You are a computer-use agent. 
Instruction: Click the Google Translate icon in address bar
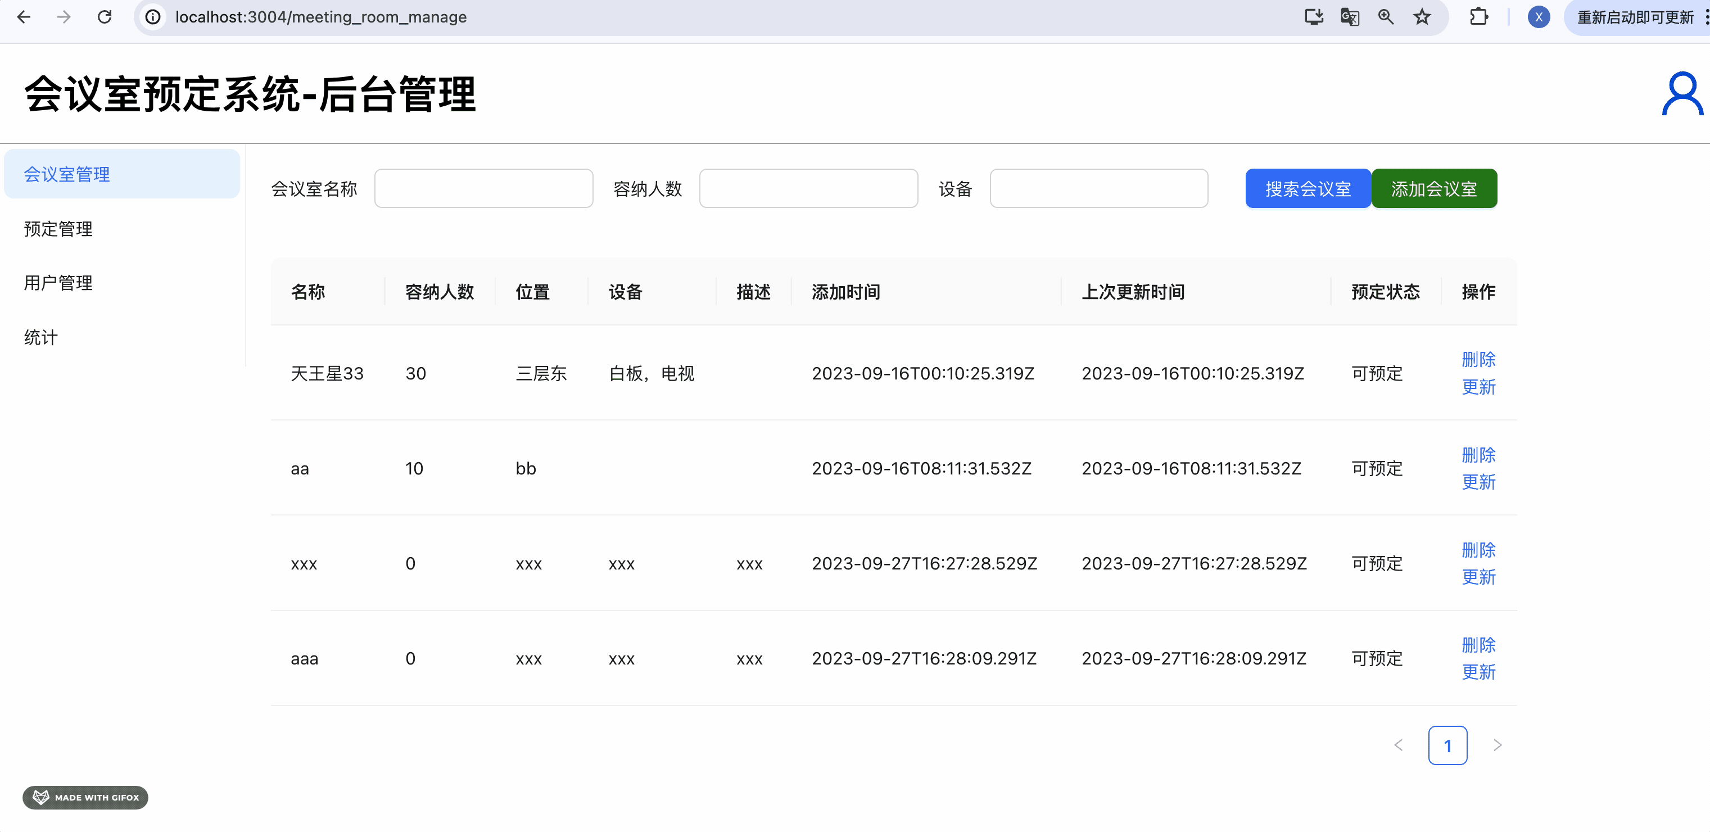(1350, 17)
